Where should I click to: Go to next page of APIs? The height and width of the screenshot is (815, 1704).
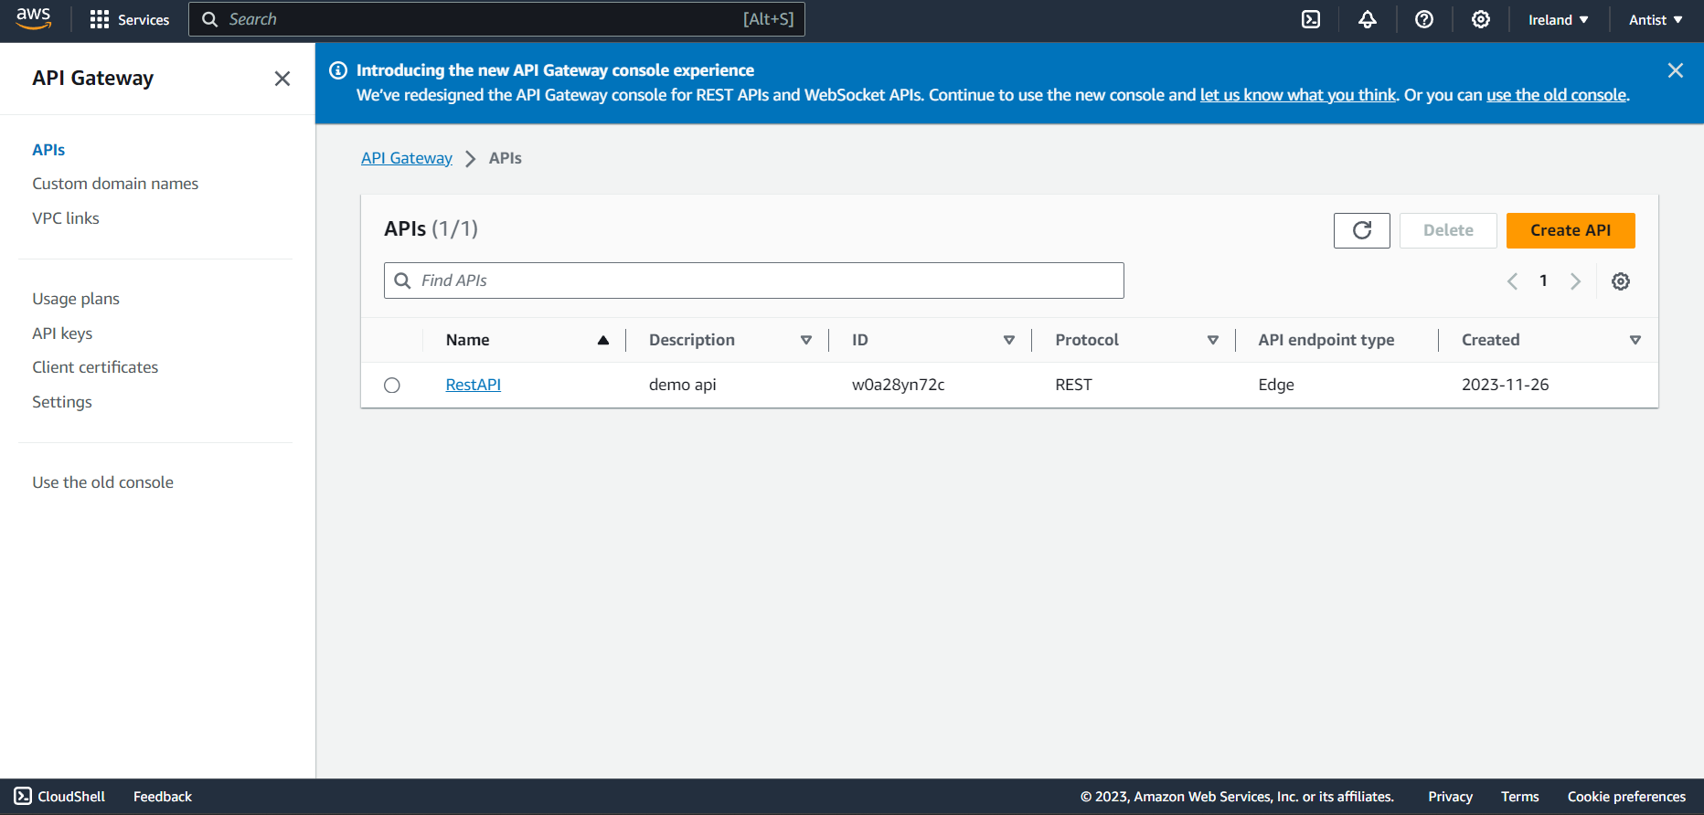pyautogui.click(x=1575, y=281)
